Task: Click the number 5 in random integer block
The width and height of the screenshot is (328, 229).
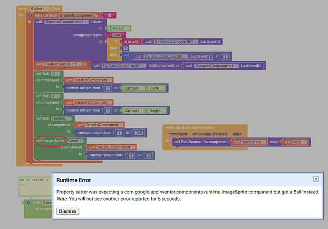Action: tap(148, 155)
